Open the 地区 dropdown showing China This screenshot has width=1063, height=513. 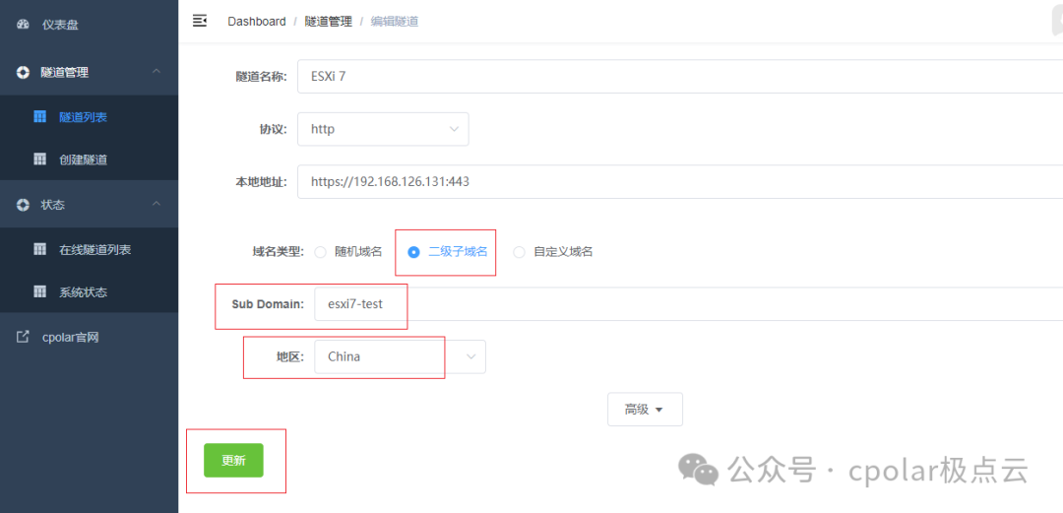click(400, 356)
